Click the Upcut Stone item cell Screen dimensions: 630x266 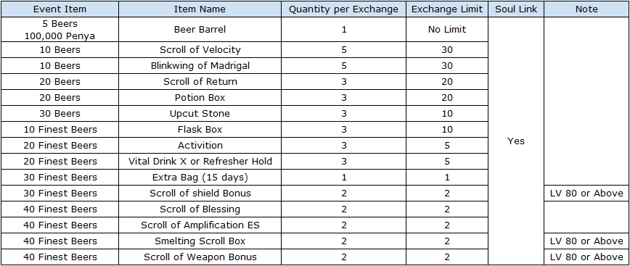pyautogui.click(x=200, y=114)
